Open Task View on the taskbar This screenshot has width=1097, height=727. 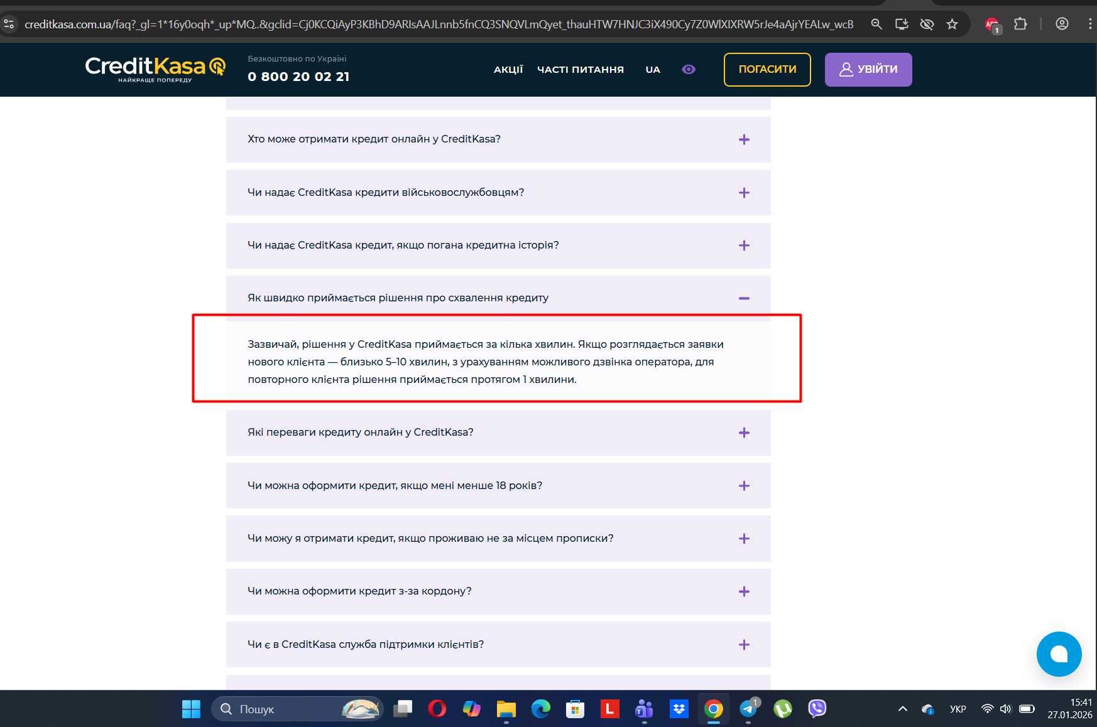403,709
